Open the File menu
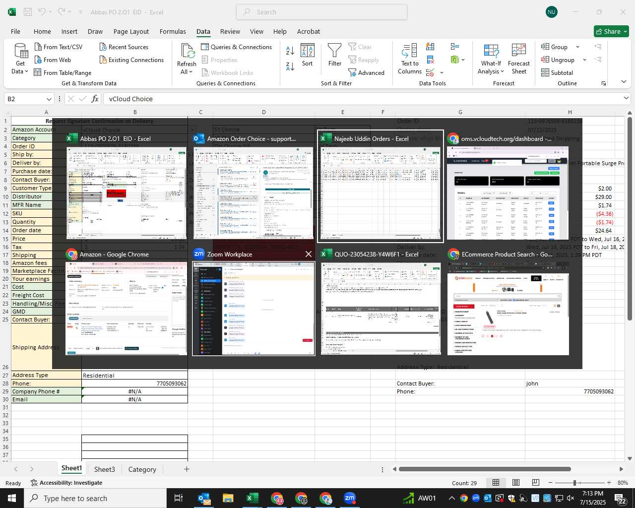 coord(16,31)
